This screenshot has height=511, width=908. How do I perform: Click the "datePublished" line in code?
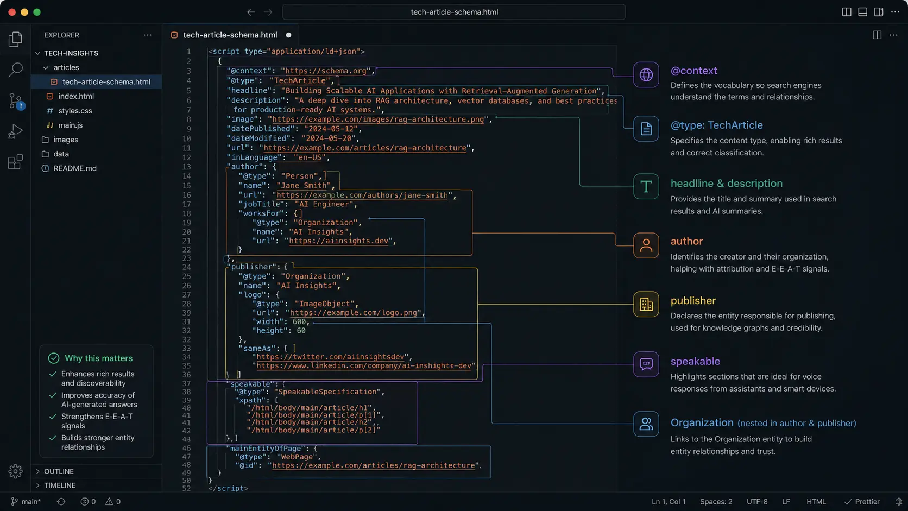tap(293, 129)
